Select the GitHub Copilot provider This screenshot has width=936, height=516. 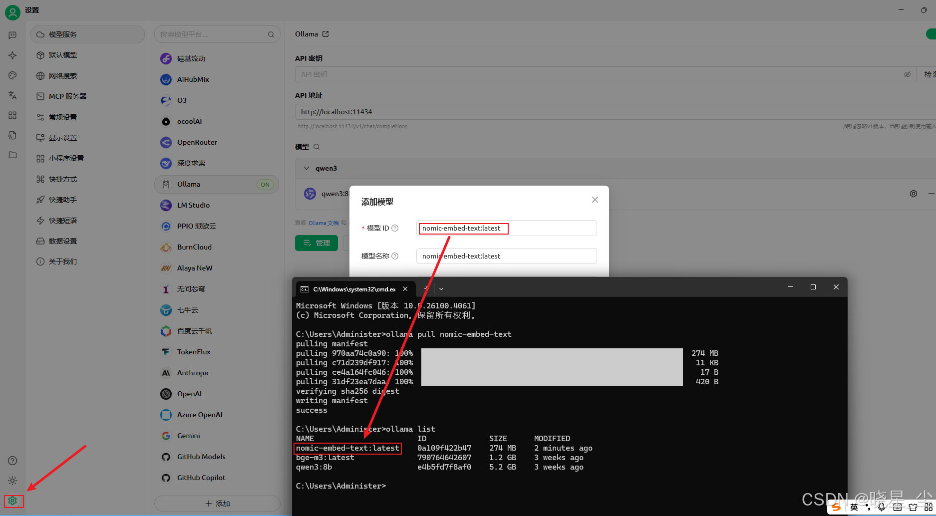[x=217, y=478]
